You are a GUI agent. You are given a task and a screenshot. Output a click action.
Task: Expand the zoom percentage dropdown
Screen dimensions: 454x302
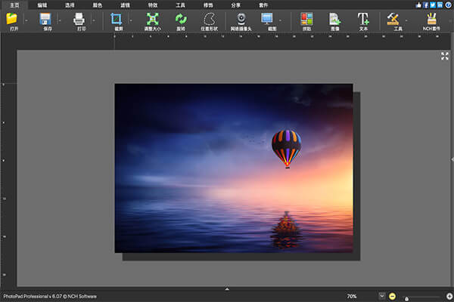coord(381,296)
